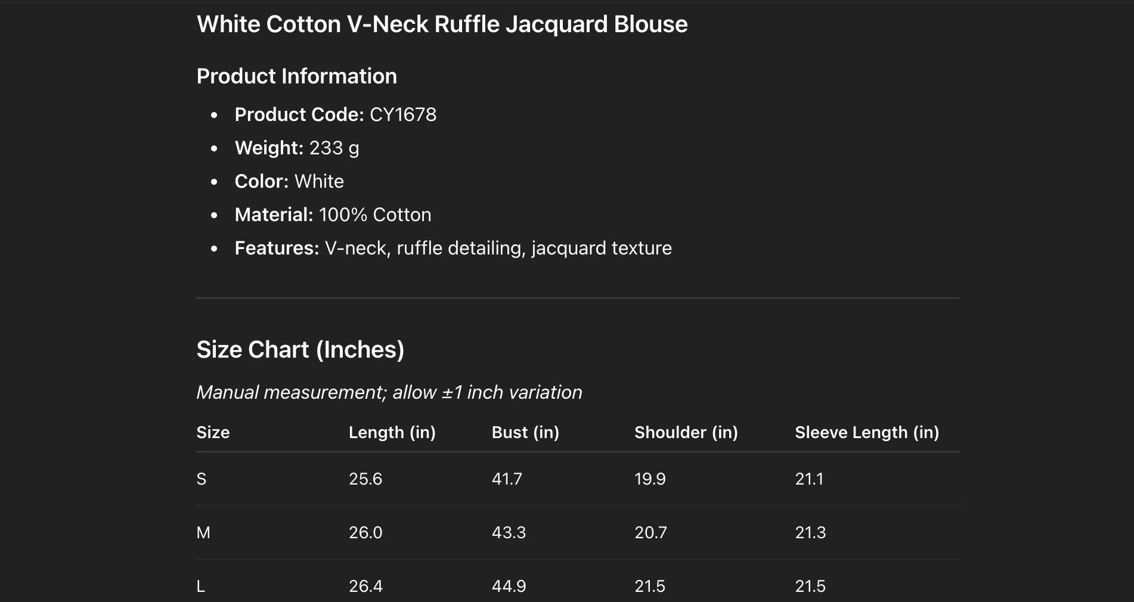Viewport: 1134px width, 602px height.
Task: Select the product code CY1678
Action: tap(403, 114)
